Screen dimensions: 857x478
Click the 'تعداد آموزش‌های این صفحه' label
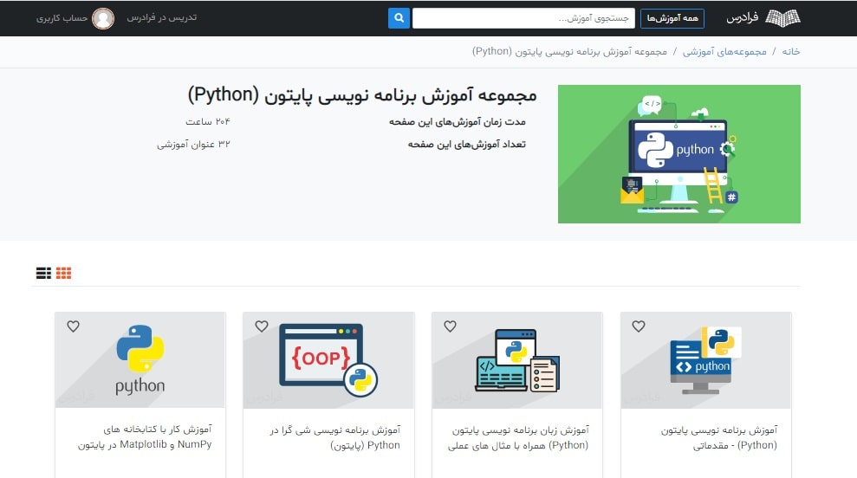pos(467,145)
